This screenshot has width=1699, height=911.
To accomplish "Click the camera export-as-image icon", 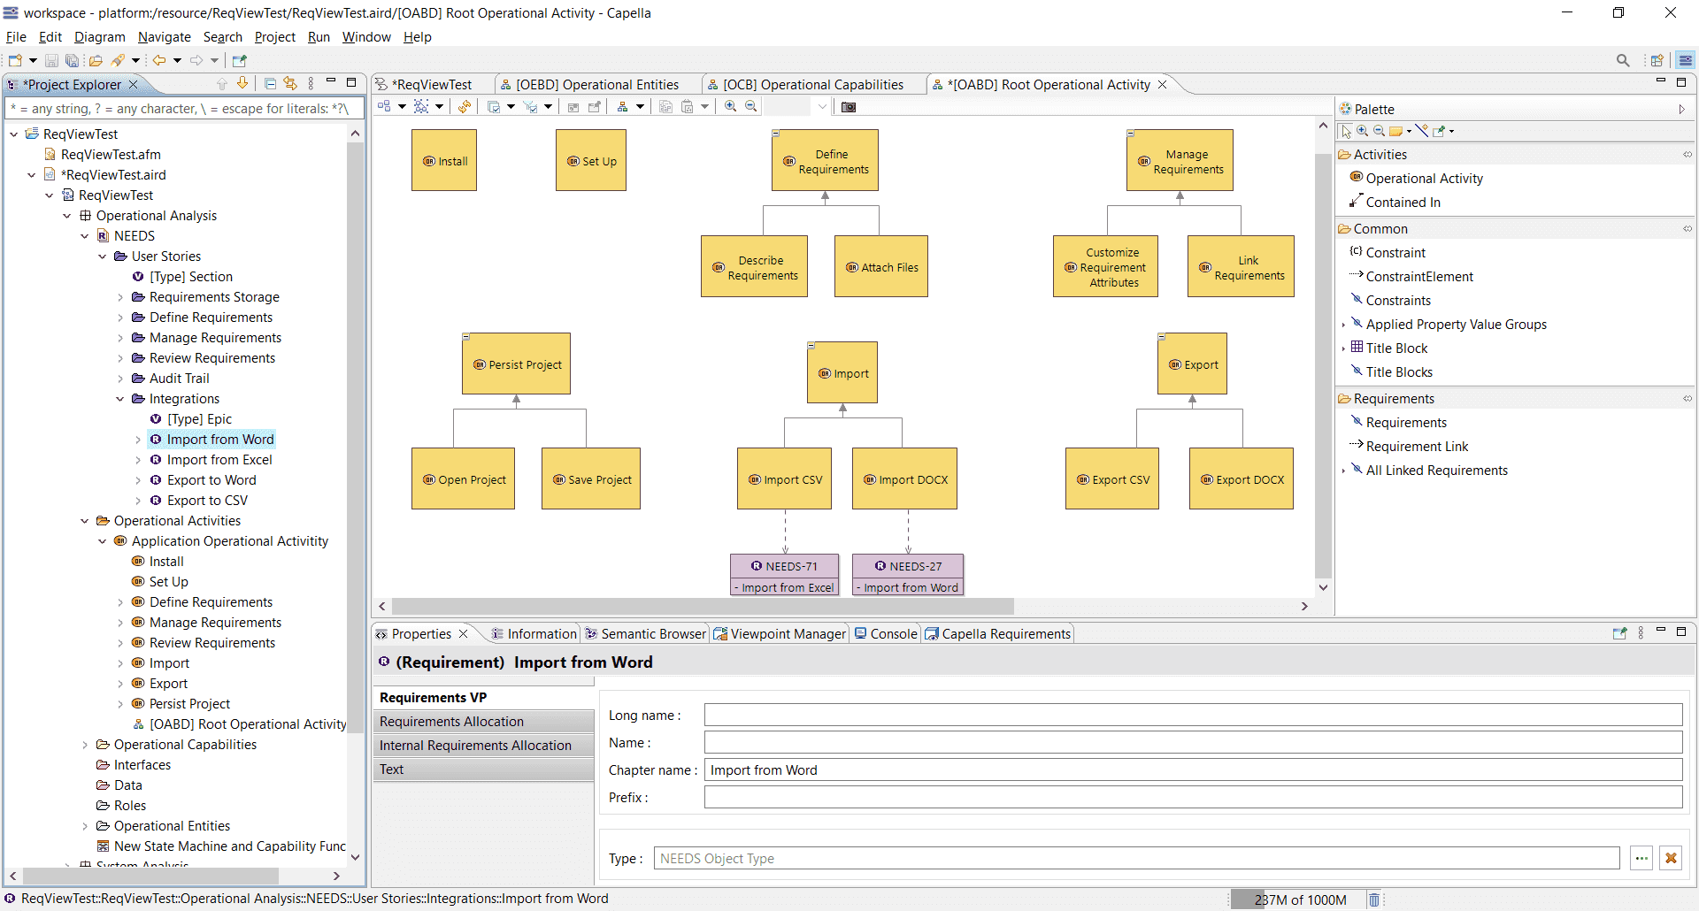I will click(849, 107).
